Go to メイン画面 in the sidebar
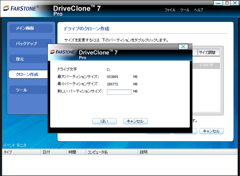 tap(31, 28)
